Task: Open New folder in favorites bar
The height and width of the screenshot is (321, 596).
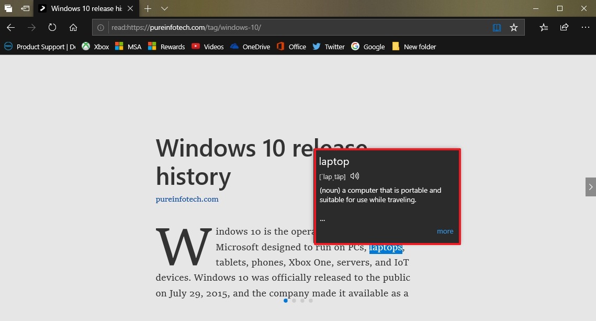Action: (414, 47)
